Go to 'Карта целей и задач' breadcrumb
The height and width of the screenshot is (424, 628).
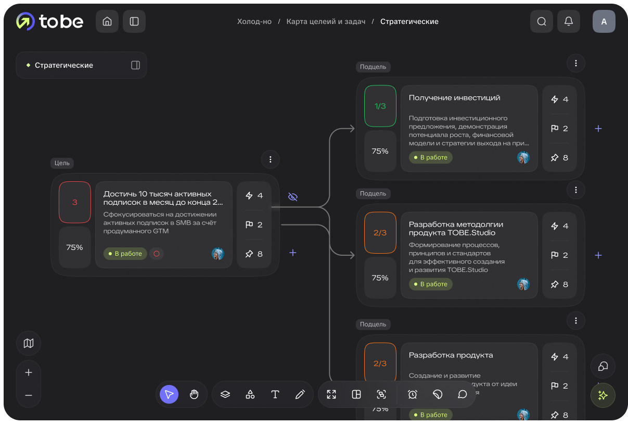pos(326,21)
